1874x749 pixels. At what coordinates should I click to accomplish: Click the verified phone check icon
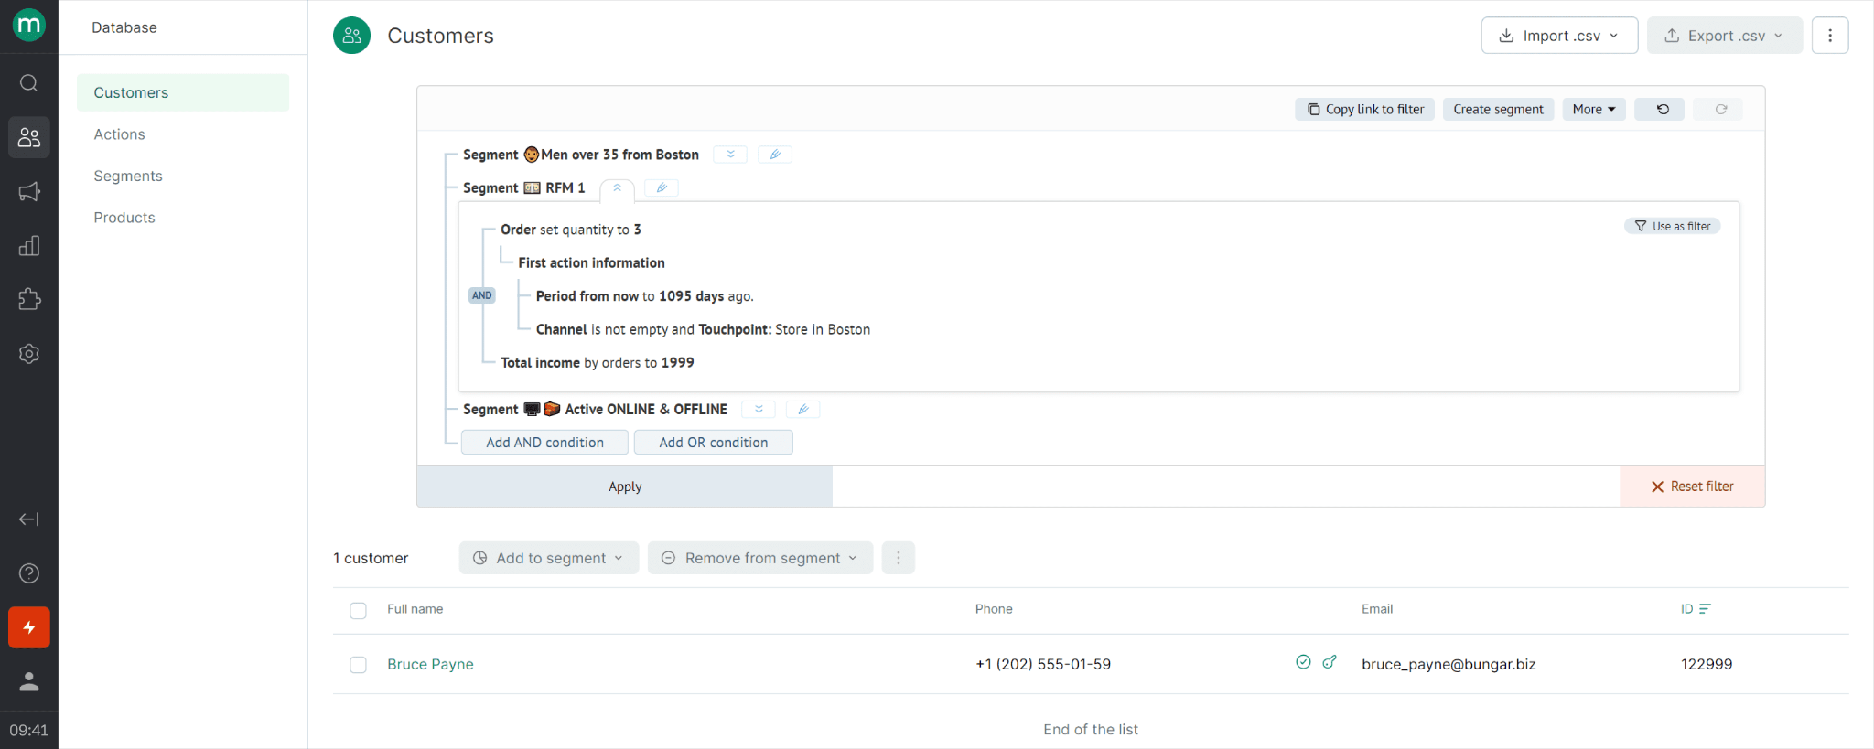pos(1304,662)
